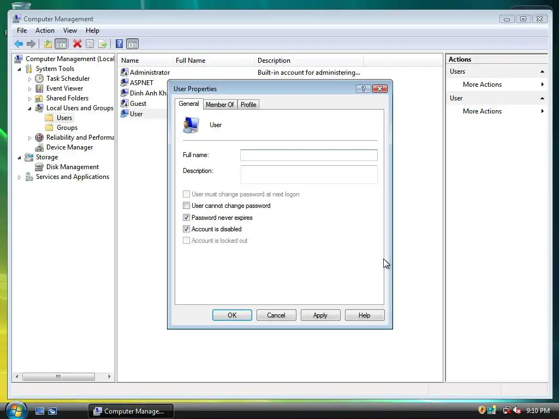Select the General tab
Image resolution: width=559 pixels, height=419 pixels.
coord(189,104)
